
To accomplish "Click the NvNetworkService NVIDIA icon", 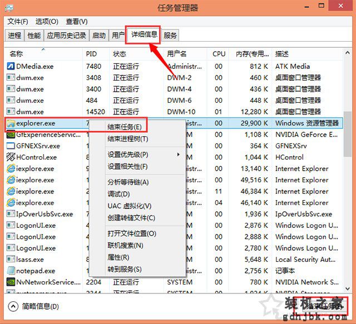I will click(x=11, y=282).
